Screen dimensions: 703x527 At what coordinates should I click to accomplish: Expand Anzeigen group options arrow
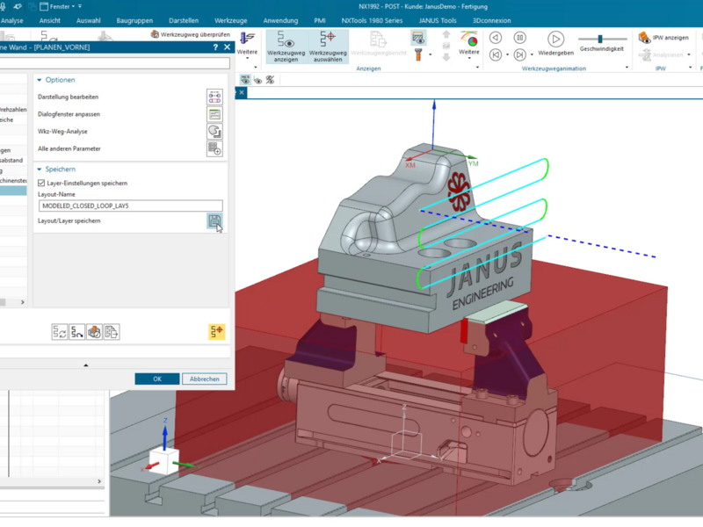[x=477, y=68]
